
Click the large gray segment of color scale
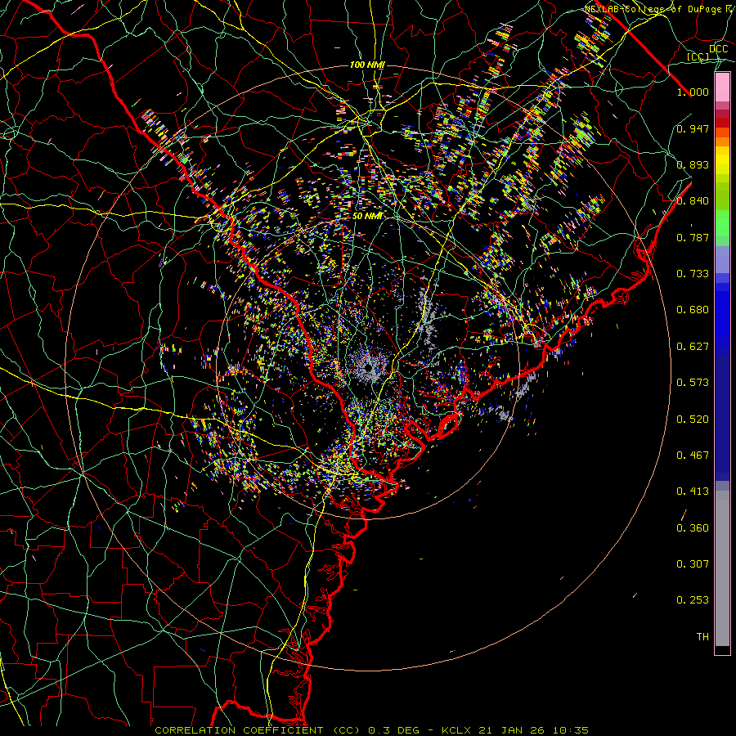[x=722, y=568]
